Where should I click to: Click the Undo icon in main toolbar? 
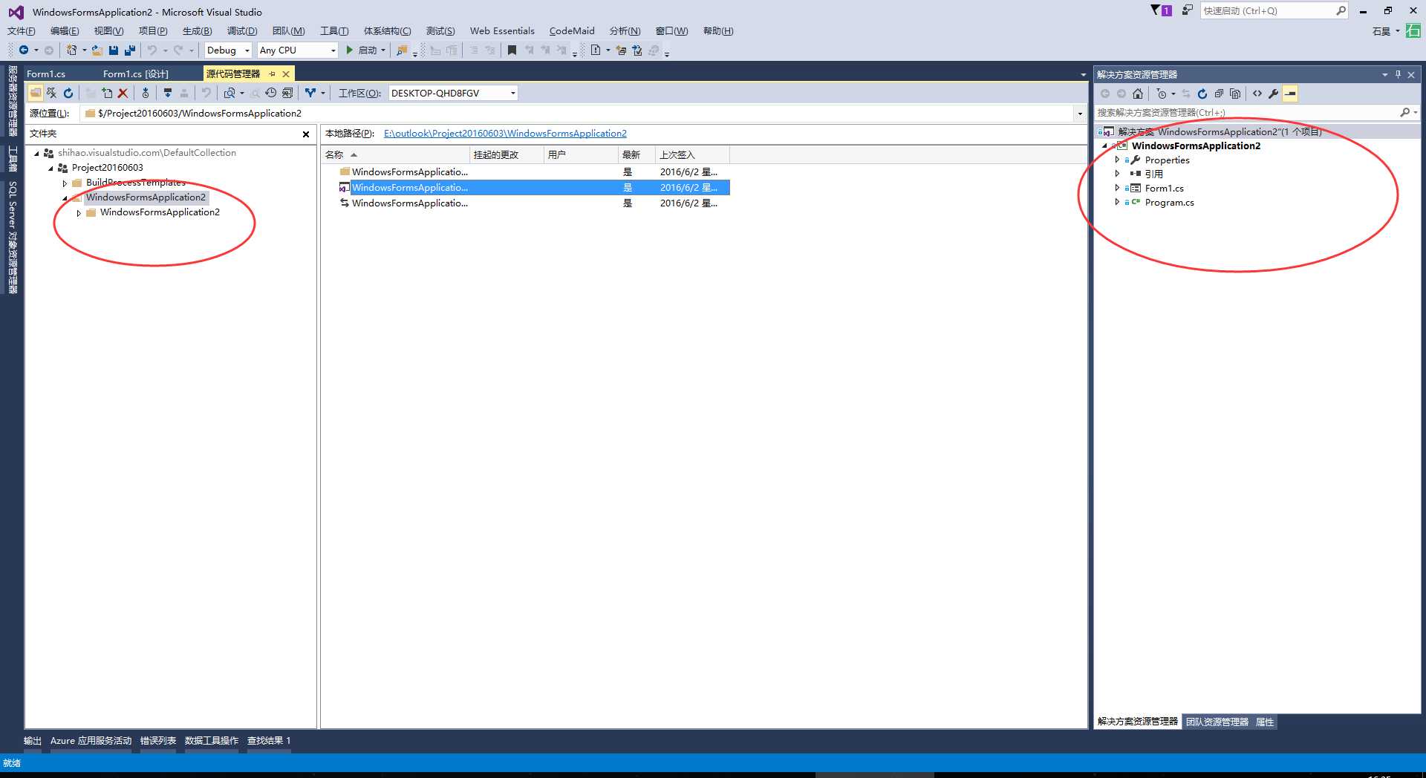click(x=152, y=50)
